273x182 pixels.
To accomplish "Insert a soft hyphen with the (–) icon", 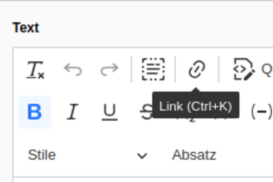I will click(262, 111).
